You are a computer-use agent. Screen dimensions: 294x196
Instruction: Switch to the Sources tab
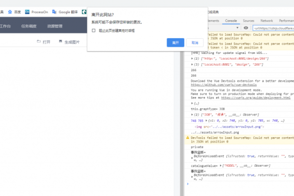click(x=248, y=21)
